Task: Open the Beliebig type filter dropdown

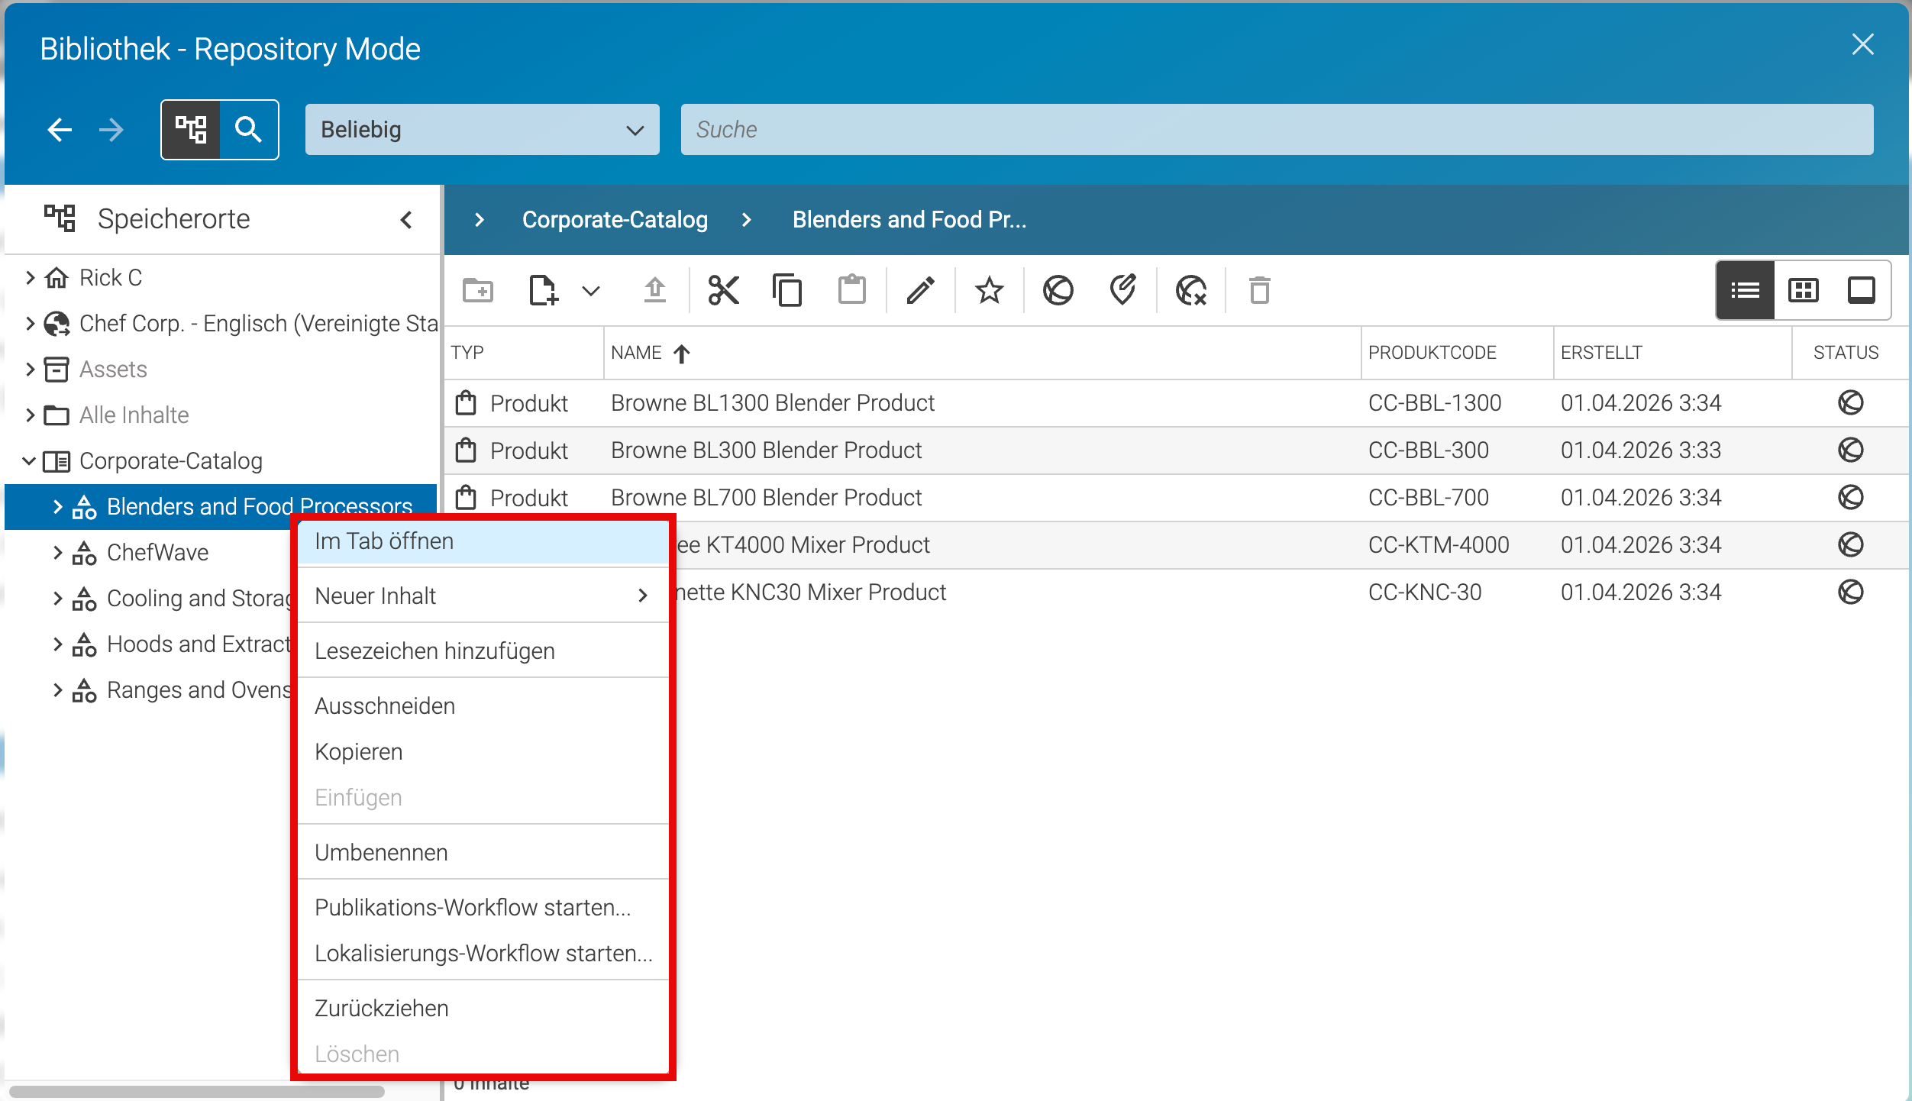Action: tap(482, 130)
